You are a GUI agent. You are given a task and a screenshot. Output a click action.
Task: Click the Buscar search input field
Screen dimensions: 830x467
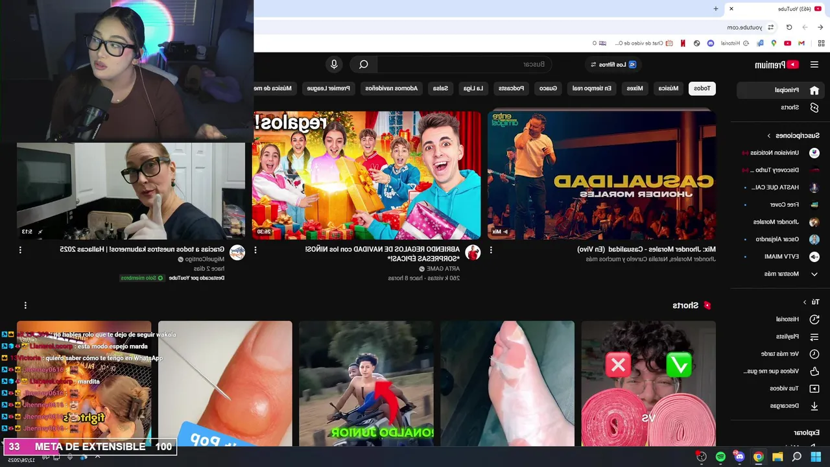(x=465, y=64)
